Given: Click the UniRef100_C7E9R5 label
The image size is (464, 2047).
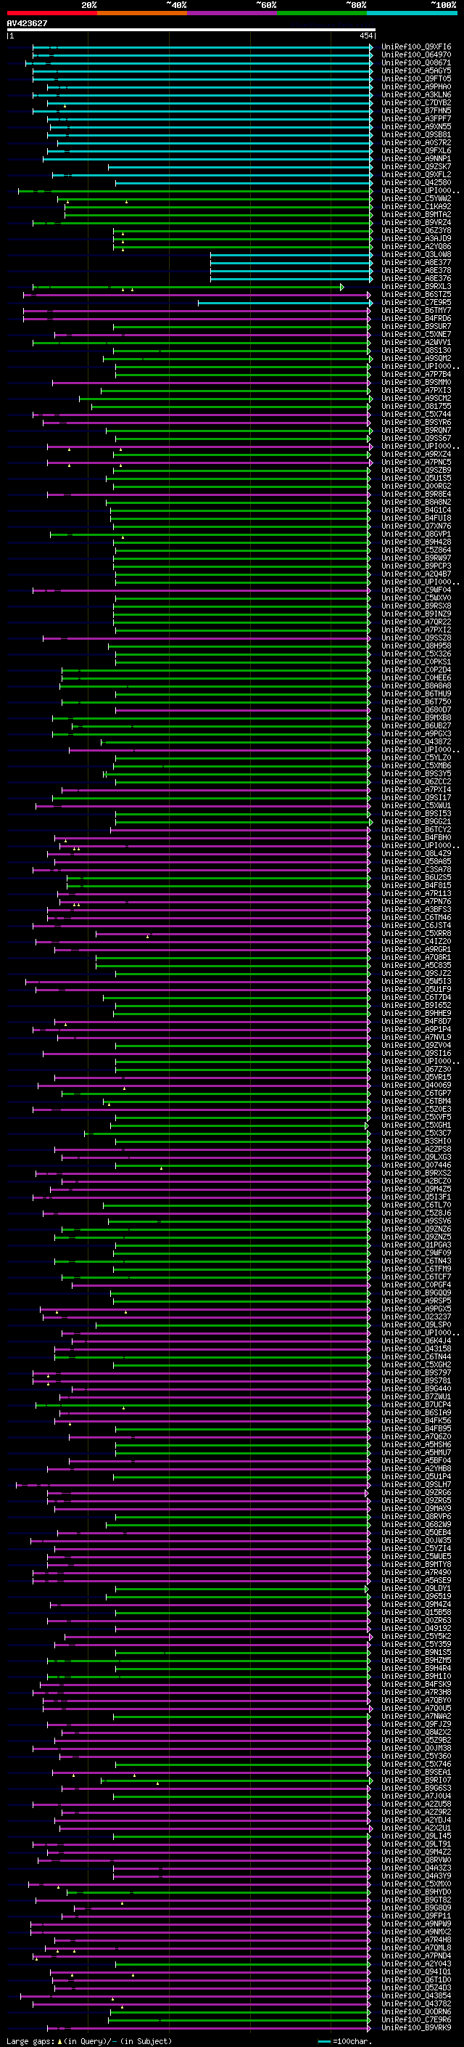Looking at the screenshot, I should click(x=416, y=302).
